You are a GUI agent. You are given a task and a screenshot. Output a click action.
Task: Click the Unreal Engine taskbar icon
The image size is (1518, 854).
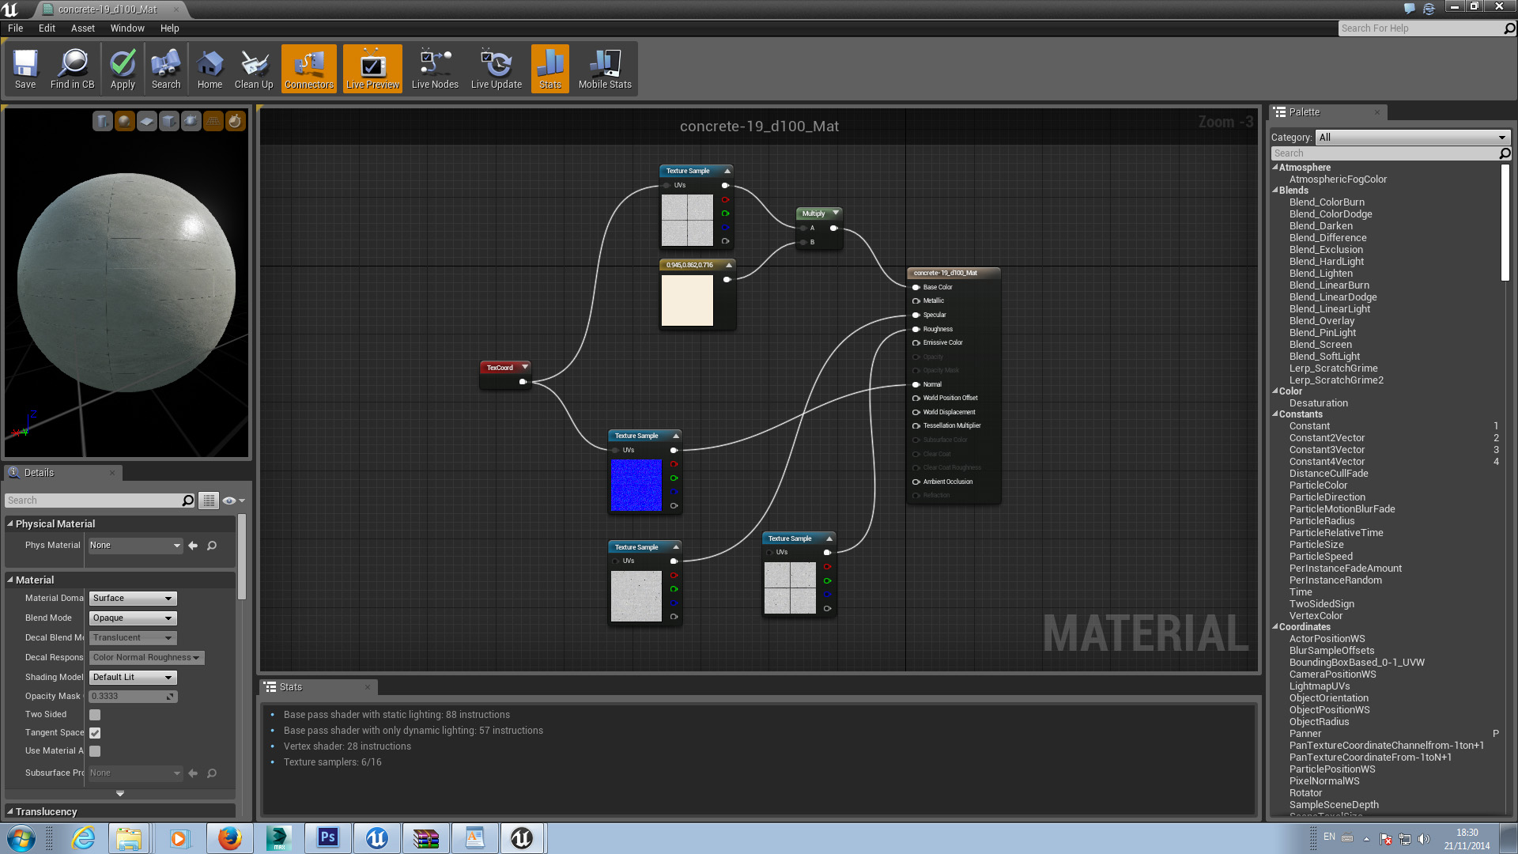click(x=520, y=837)
